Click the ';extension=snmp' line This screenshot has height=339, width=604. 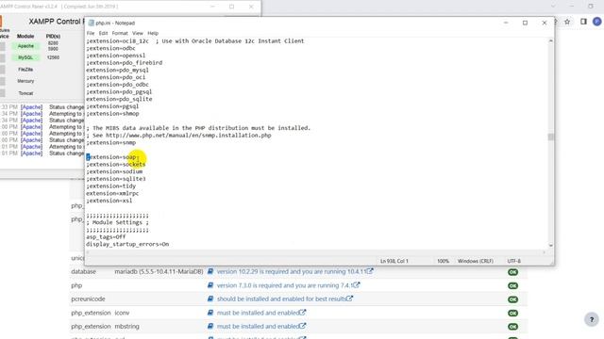click(111, 142)
